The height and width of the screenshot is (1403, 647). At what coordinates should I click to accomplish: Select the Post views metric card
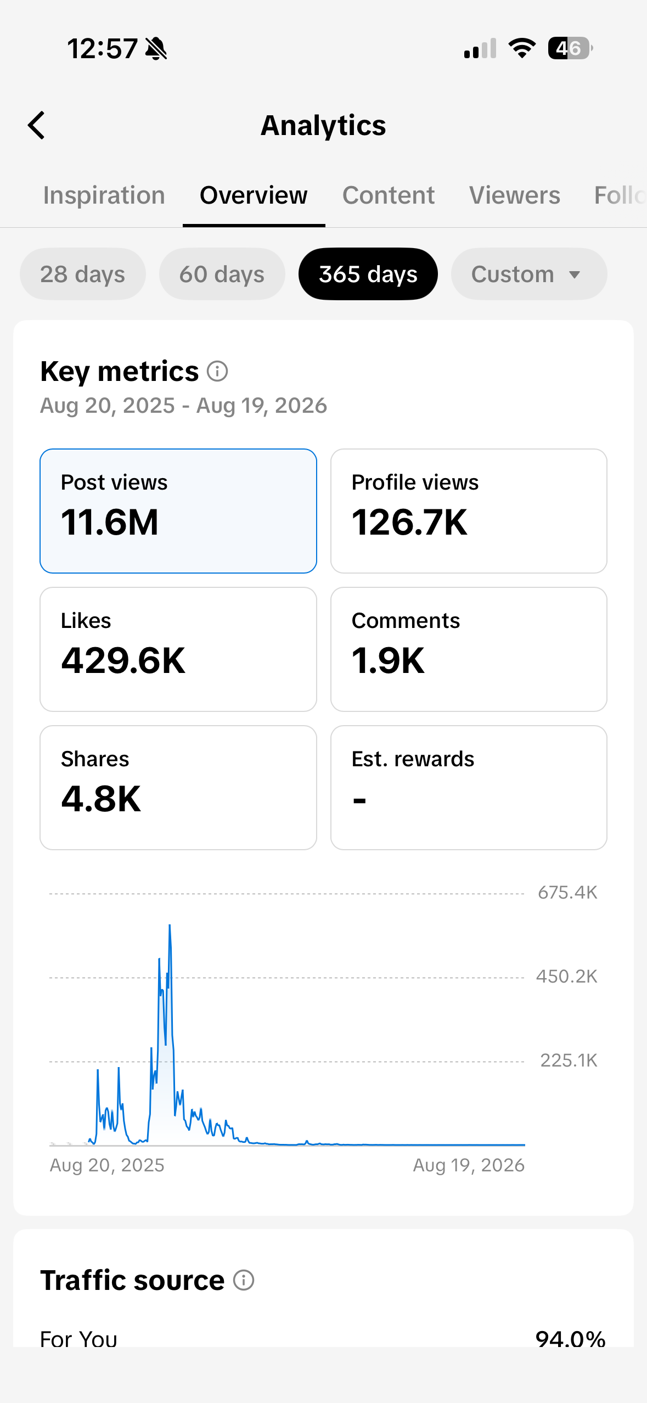click(x=178, y=511)
